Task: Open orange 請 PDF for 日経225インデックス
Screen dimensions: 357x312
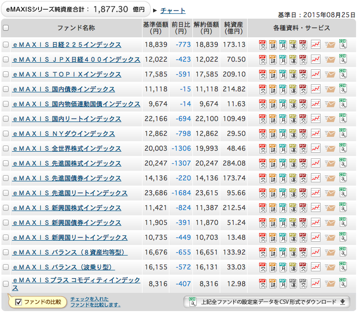Action: (x=273, y=45)
